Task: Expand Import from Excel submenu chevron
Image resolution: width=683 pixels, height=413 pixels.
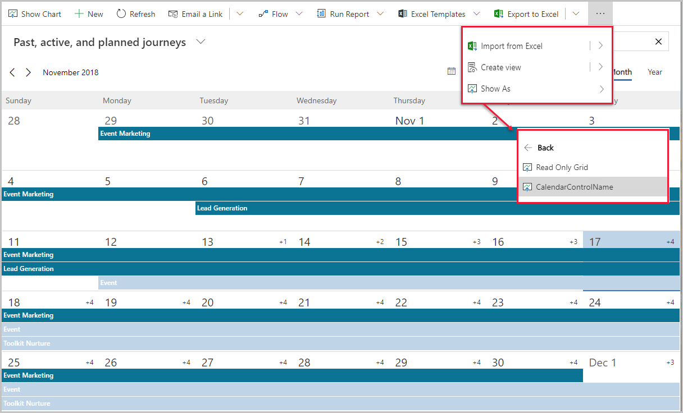Action: click(600, 46)
